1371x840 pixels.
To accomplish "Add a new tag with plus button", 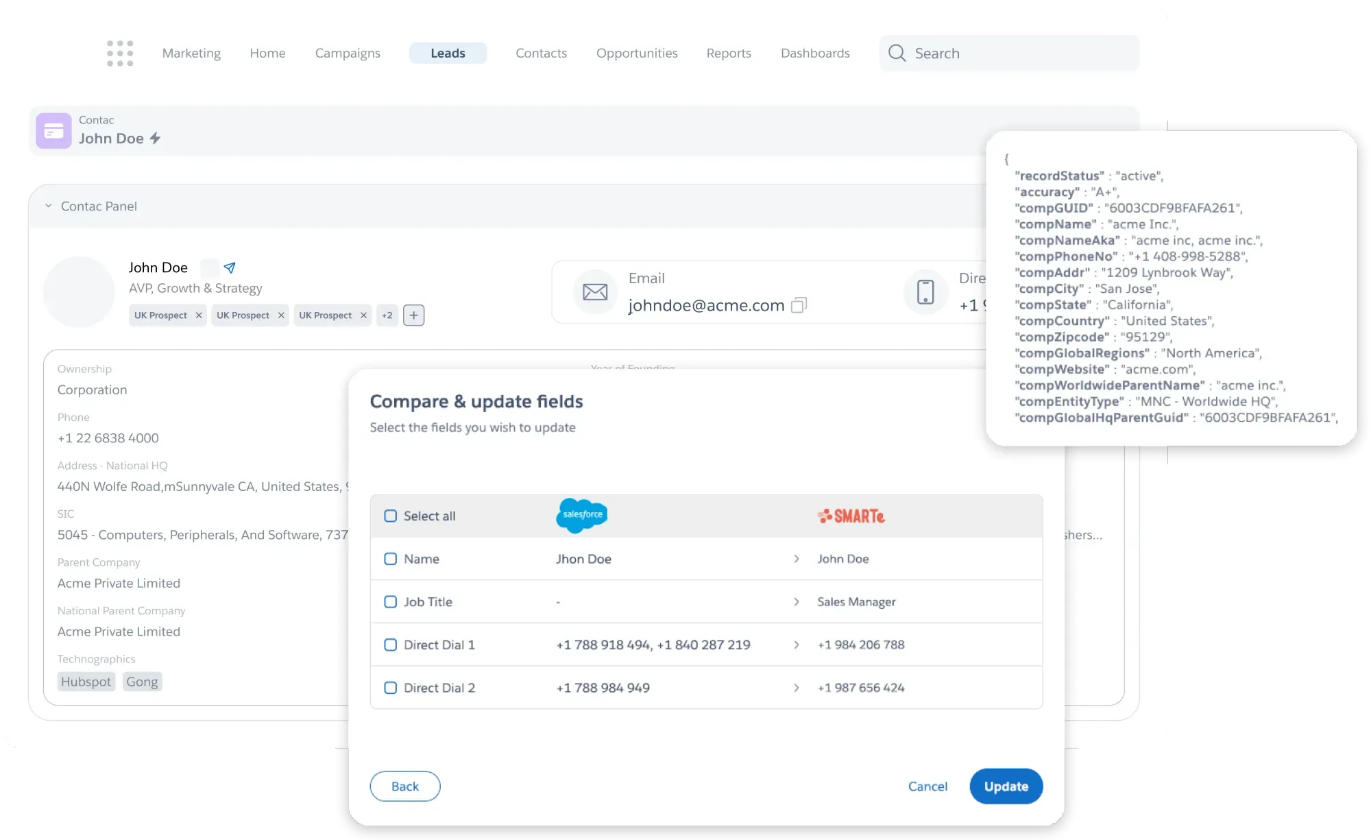I will 413,315.
